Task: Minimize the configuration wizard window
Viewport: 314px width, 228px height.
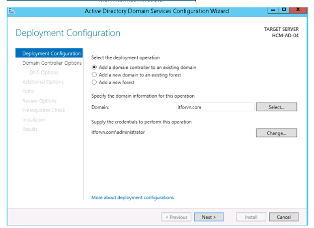Action: coord(274,10)
